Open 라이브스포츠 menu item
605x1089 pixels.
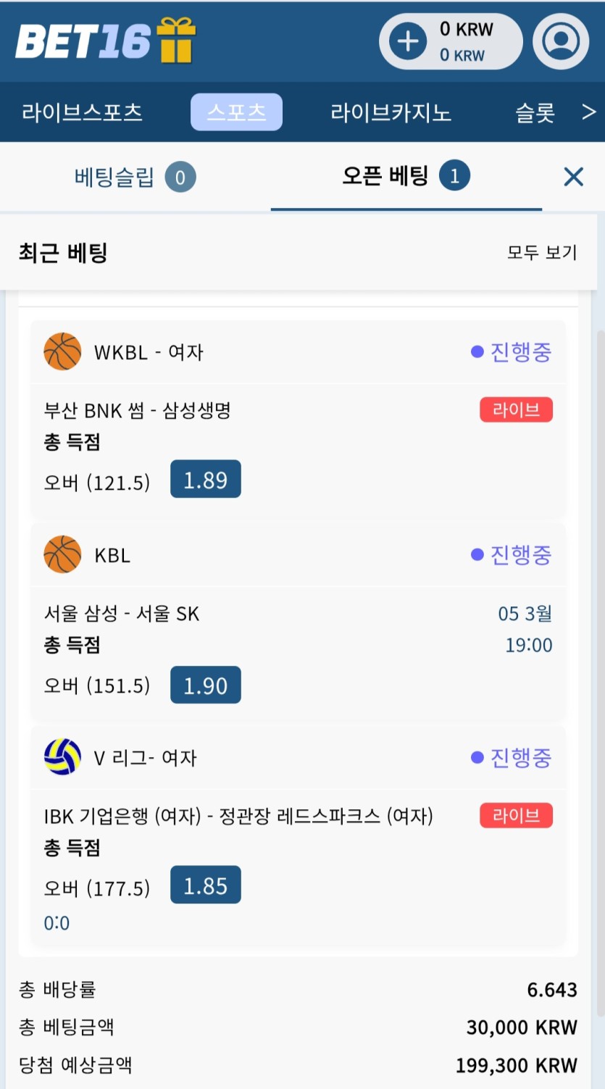point(82,112)
